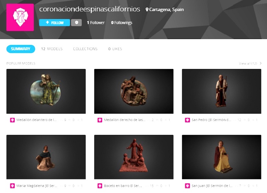
Task: Open the 0 Followings list
Action: click(x=121, y=23)
